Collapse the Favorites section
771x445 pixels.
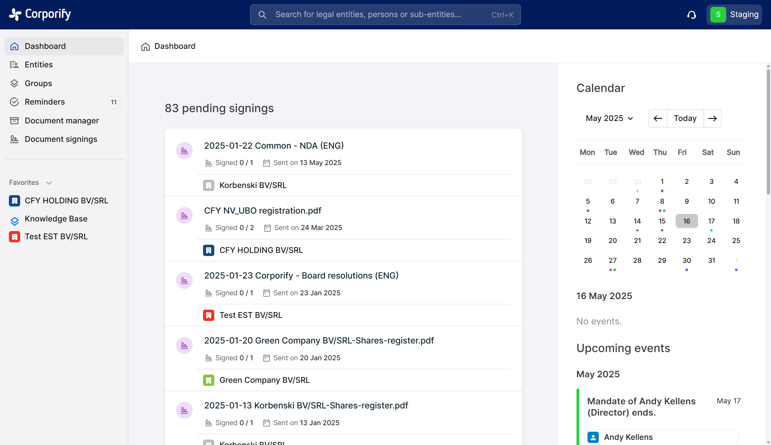(49, 183)
